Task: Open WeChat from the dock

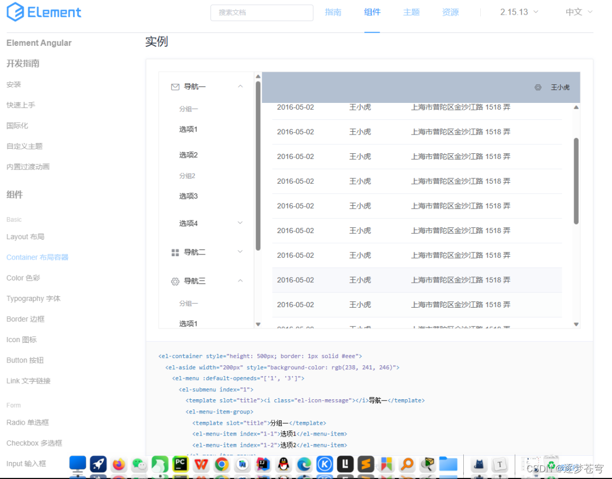Action: point(139,464)
